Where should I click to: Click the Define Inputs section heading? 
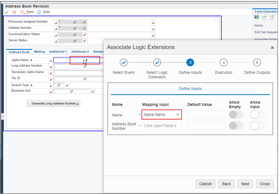pyautogui.click(x=190, y=89)
